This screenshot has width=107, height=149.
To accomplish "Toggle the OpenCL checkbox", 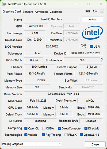I will point(26,128).
